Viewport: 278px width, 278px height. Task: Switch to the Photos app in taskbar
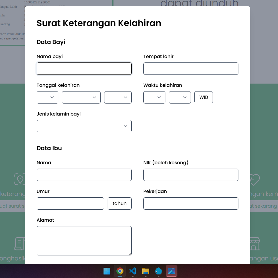172,271
